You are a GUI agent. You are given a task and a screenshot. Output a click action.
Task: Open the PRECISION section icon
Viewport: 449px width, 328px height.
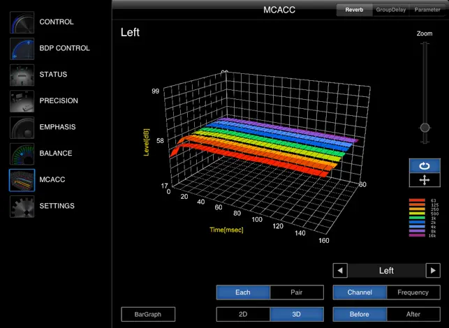tap(22, 101)
